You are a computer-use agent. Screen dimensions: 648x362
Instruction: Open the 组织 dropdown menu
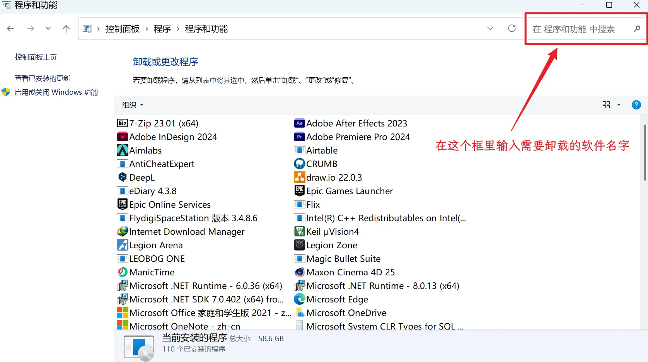[x=133, y=105]
